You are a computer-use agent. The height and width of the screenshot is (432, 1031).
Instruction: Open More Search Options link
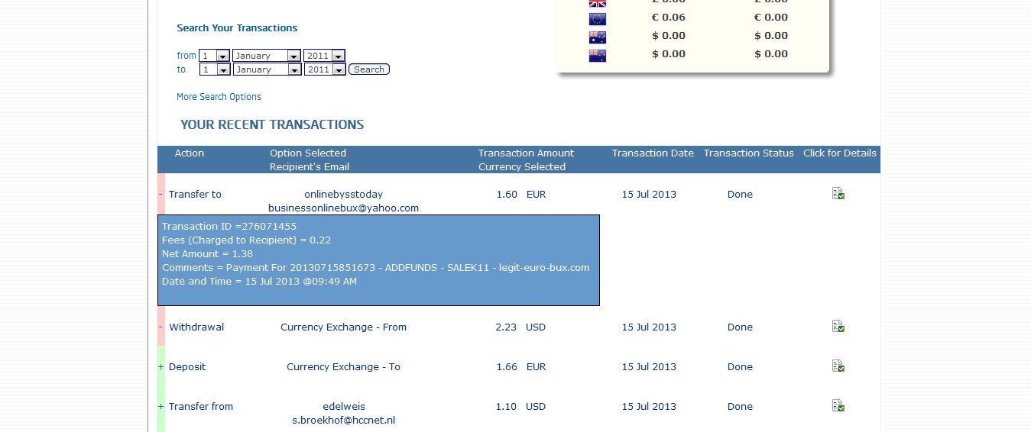pyautogui.click(x=219, y=97)
